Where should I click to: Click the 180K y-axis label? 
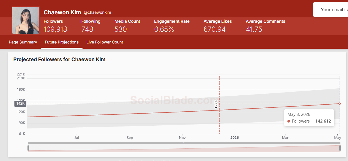[x=21, y=89]
